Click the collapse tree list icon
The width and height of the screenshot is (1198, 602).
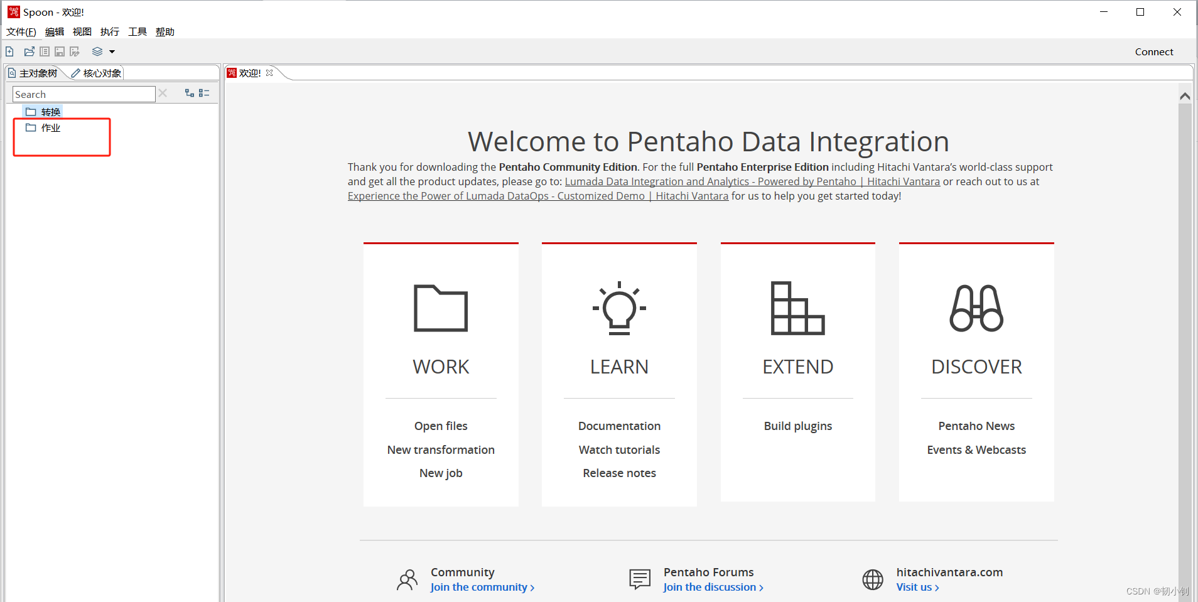[204, 93]
